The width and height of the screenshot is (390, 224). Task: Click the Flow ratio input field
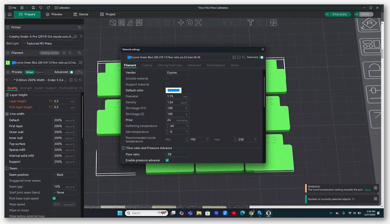177,154
